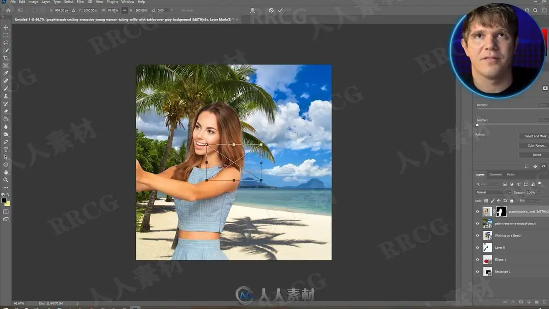
Task: Hide the Working on a Beach layer
Action: 478,235
